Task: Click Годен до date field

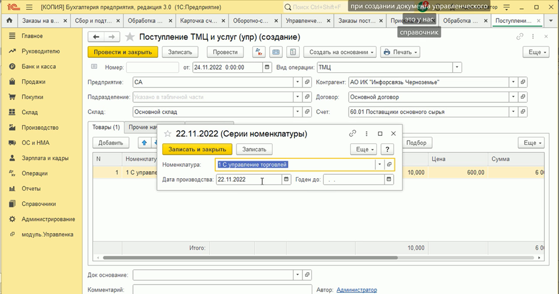Action: click(354, 179)
